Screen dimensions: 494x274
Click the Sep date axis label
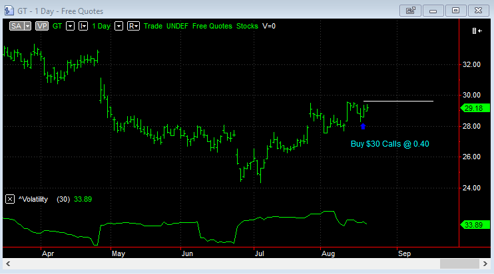(405, 253)
